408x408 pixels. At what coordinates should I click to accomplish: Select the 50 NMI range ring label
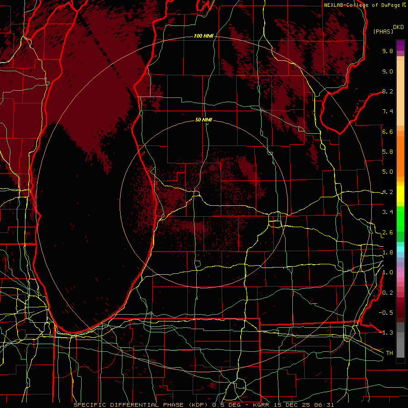(x=204, y=120)
